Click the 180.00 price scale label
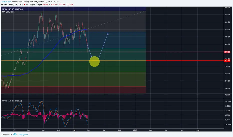 point(227,88)
